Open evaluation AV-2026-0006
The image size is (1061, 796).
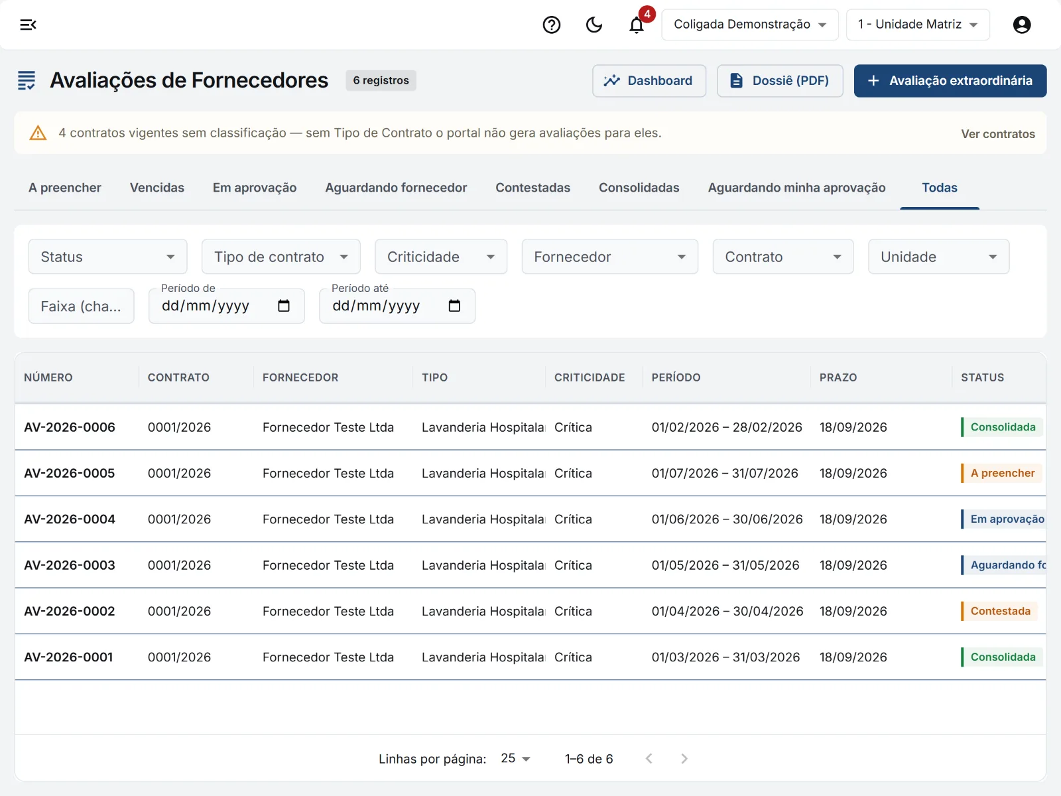tap(70, 427)
